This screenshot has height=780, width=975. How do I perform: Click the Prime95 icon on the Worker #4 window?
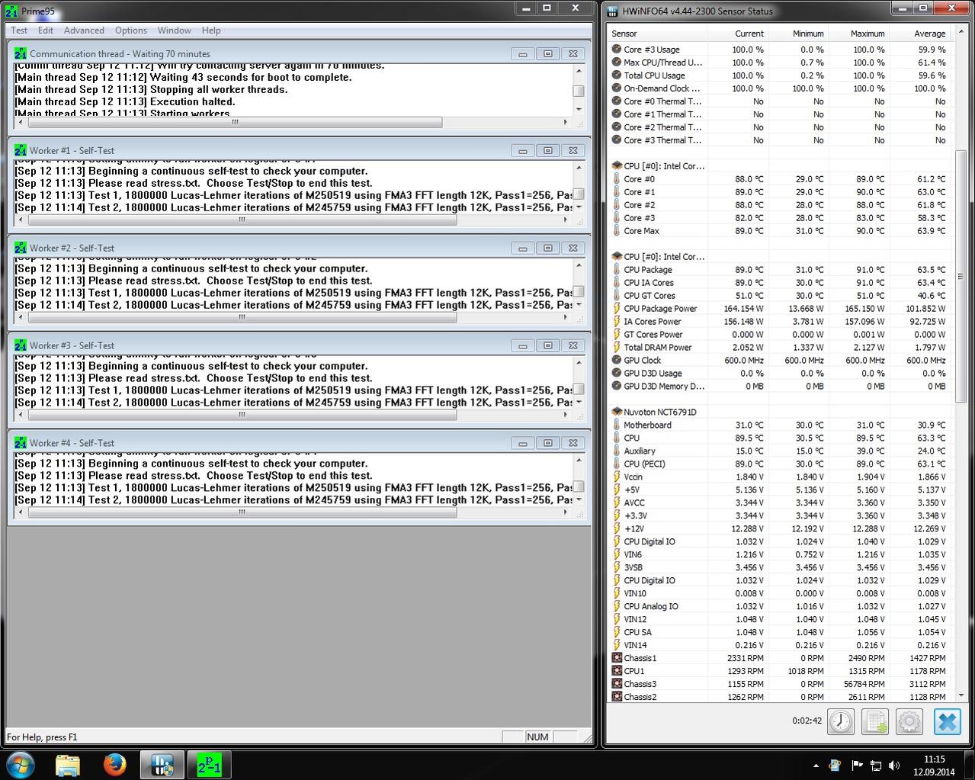(x=21, y=444)
